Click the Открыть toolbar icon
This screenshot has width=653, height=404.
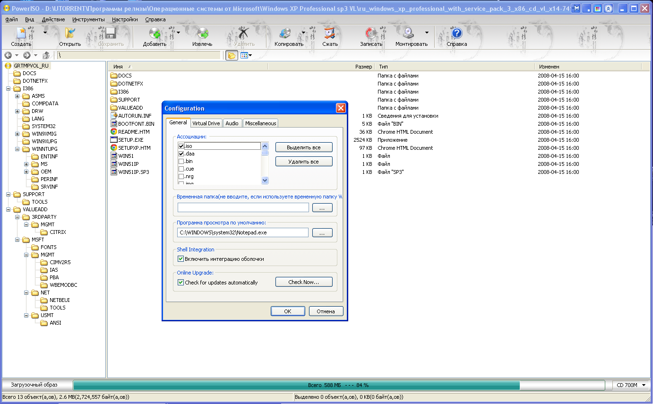coord(70,33)
